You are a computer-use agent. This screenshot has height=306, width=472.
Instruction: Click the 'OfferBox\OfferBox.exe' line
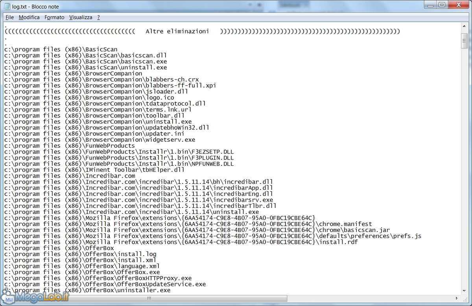[82, 272]
